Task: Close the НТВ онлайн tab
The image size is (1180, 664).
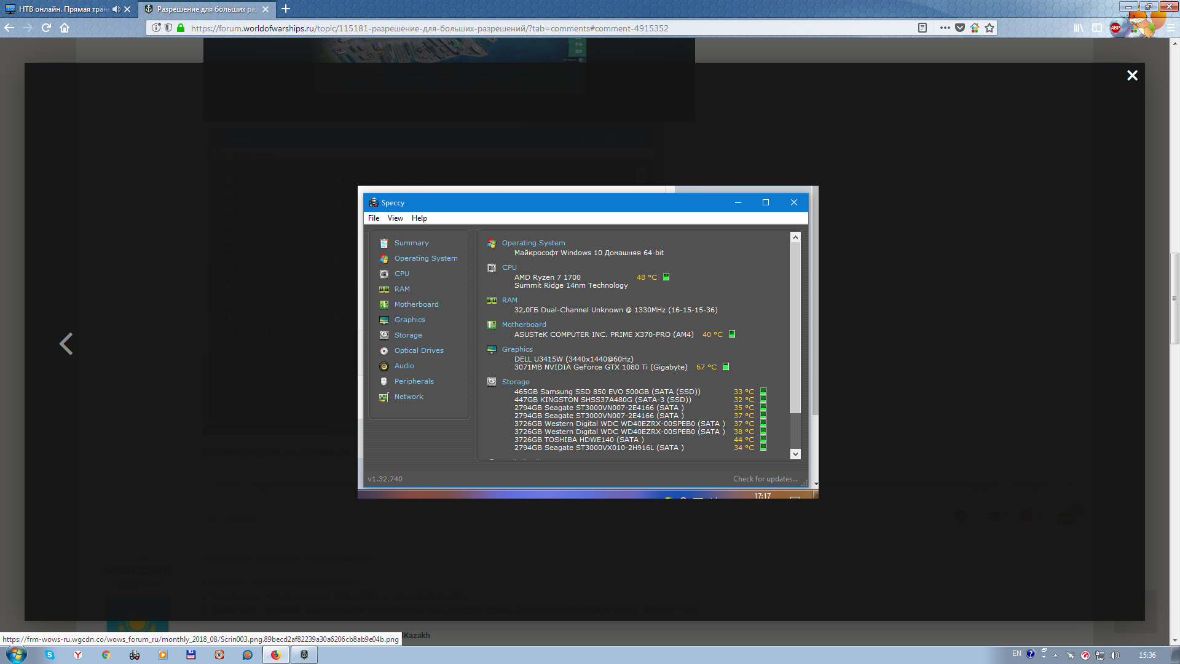Action: (127, 9)
